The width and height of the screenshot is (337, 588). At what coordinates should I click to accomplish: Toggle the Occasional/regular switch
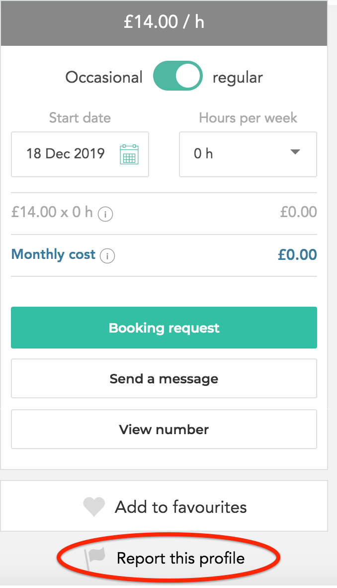(x=178, y=76)
